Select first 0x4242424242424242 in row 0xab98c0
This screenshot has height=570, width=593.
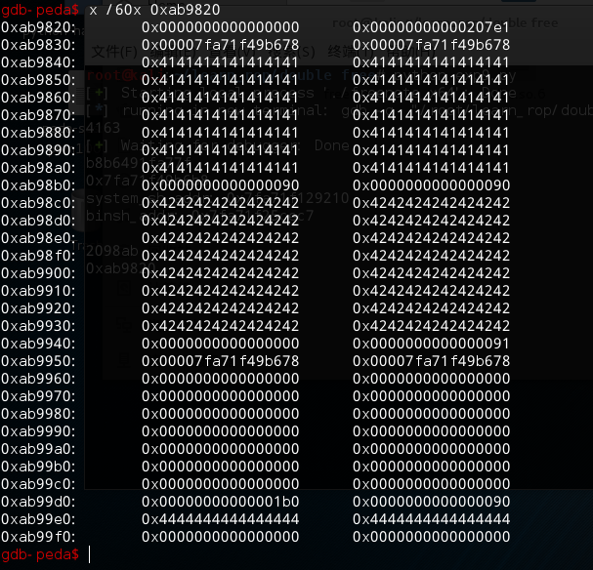pyautogui.click(x=220, y=203)
